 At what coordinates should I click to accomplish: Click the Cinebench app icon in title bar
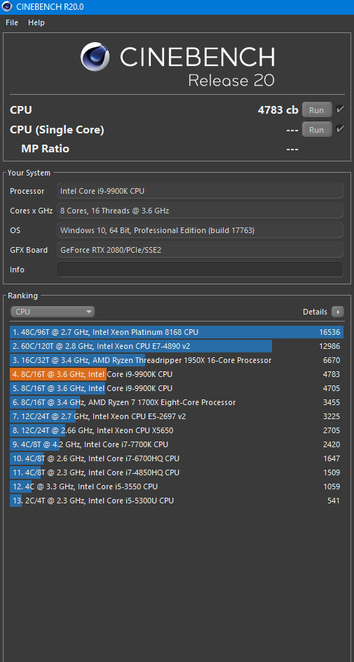pyautogui.click(x=7, y=7)
